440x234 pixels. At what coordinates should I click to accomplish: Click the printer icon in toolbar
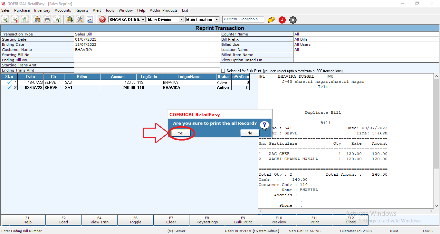[x=47, y=20]
